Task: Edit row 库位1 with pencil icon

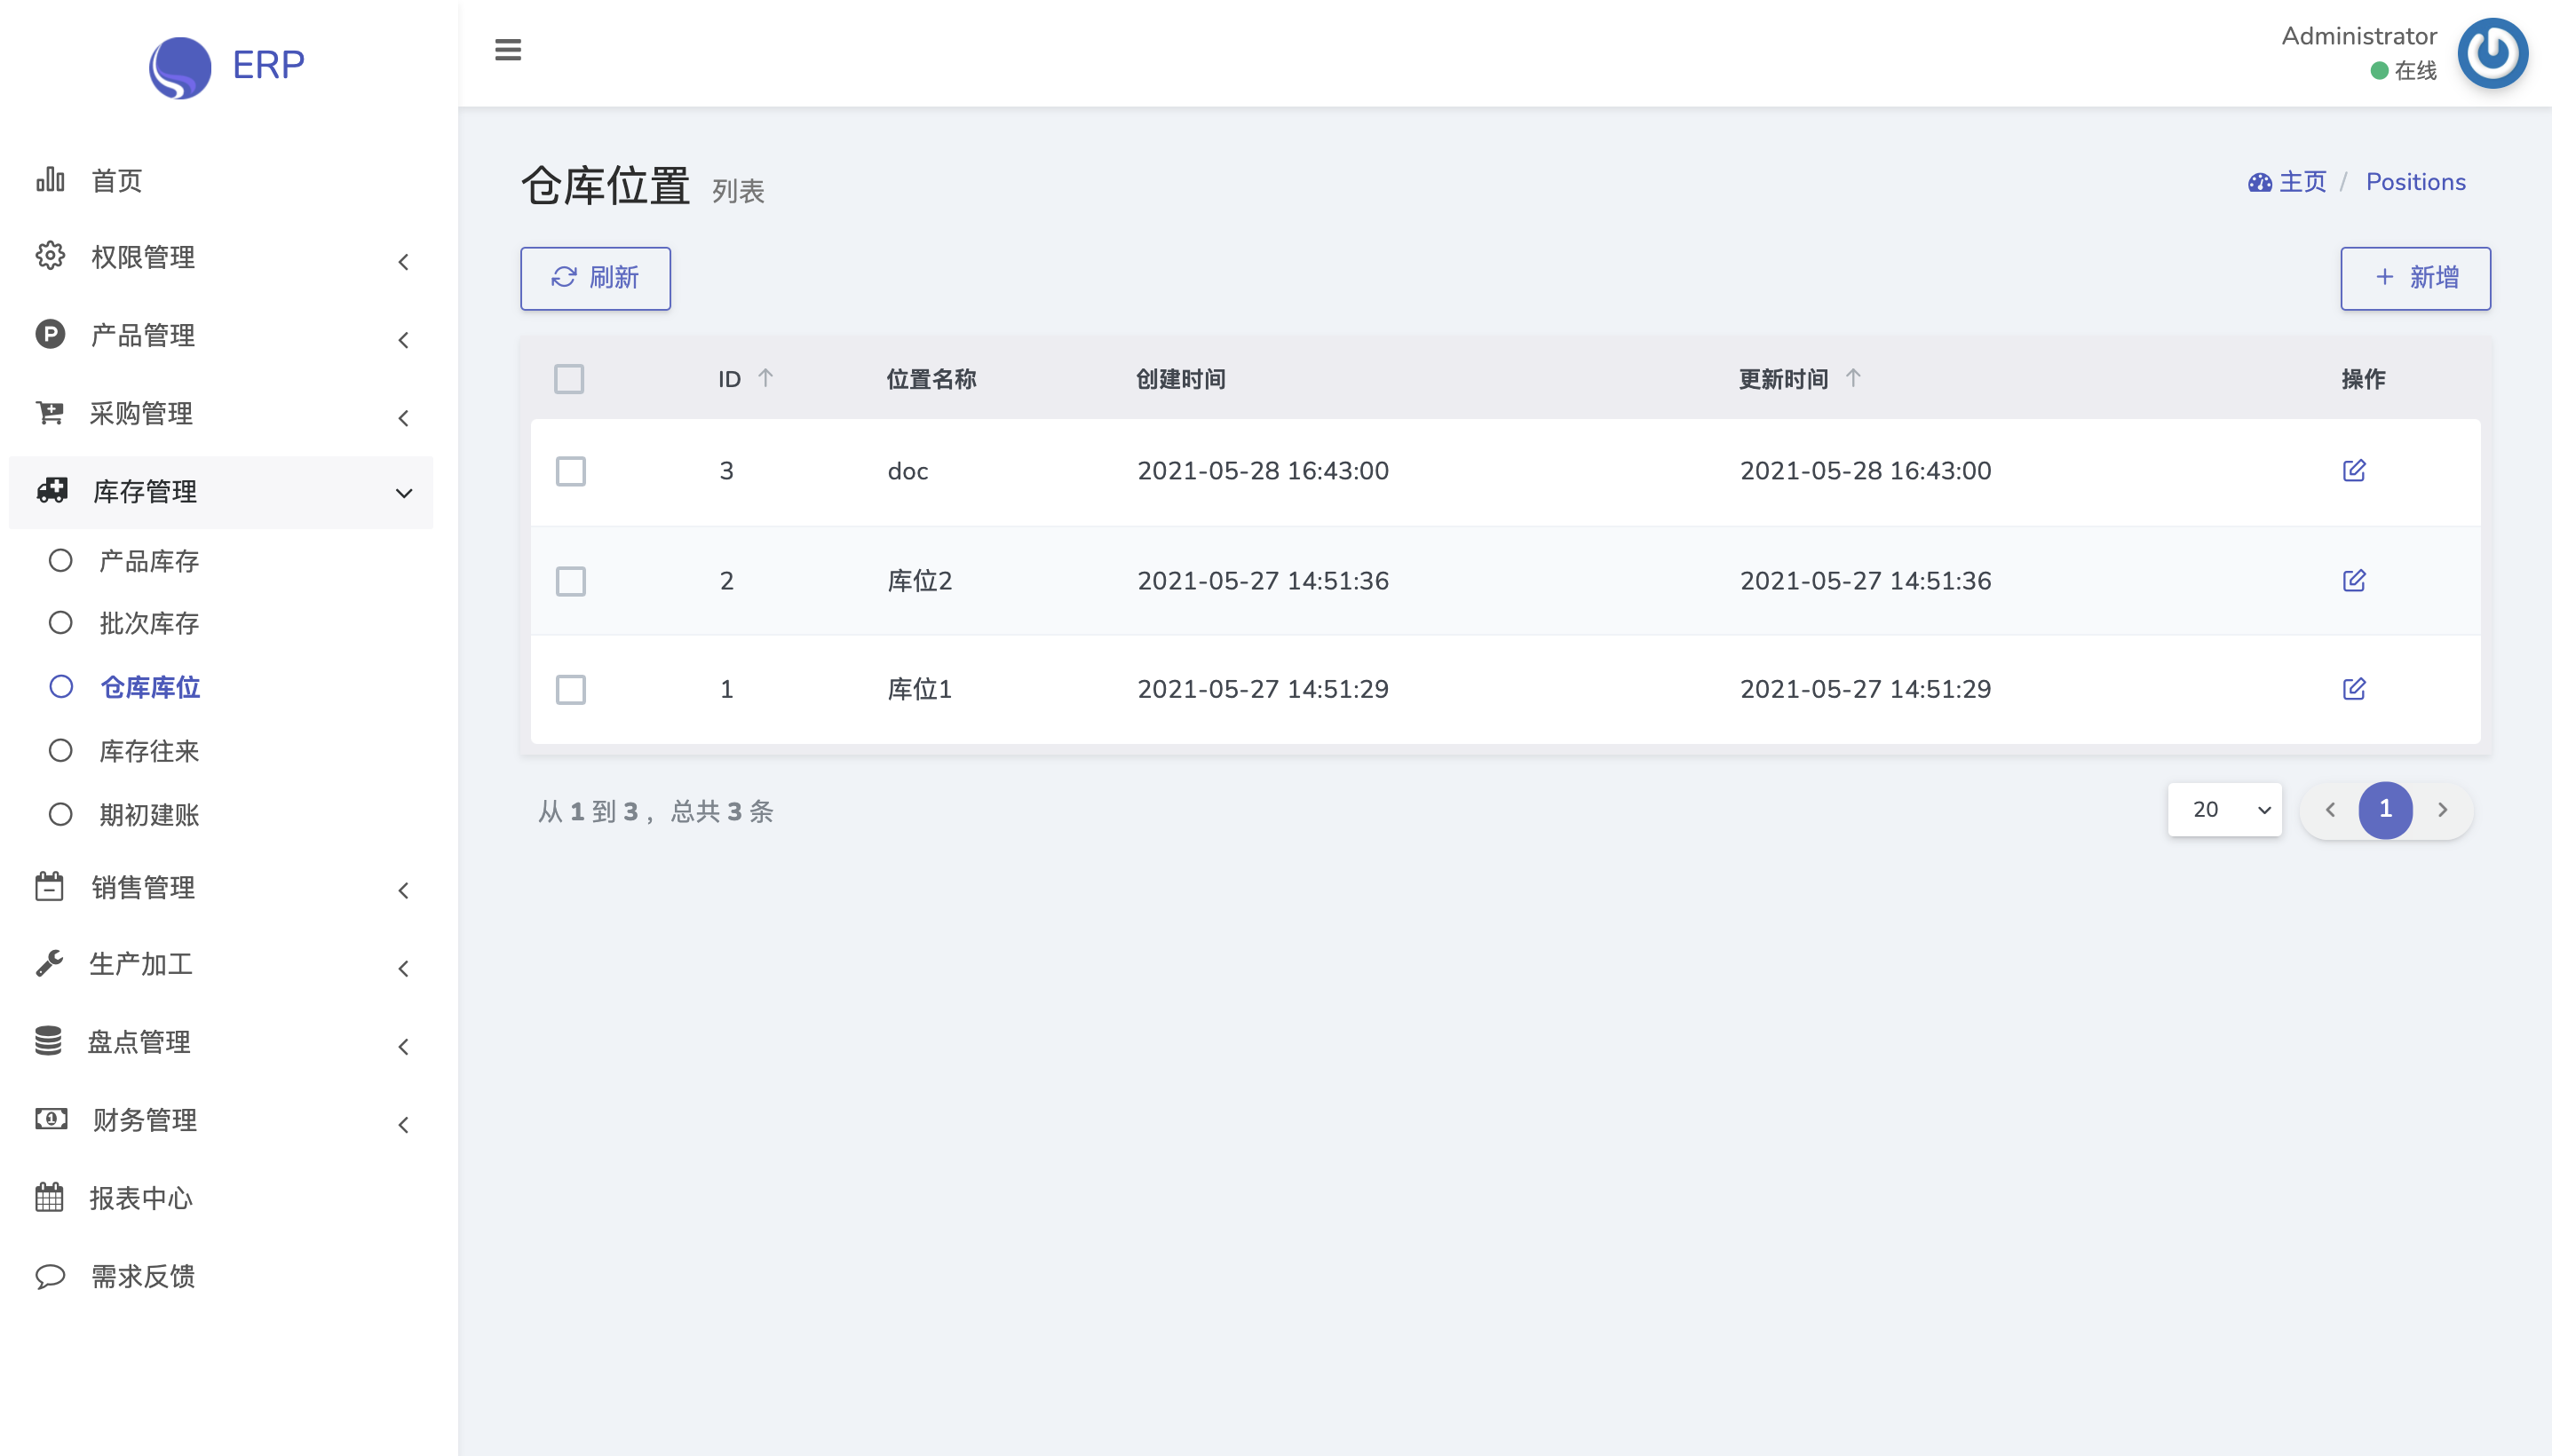Action: [2354, 688]
